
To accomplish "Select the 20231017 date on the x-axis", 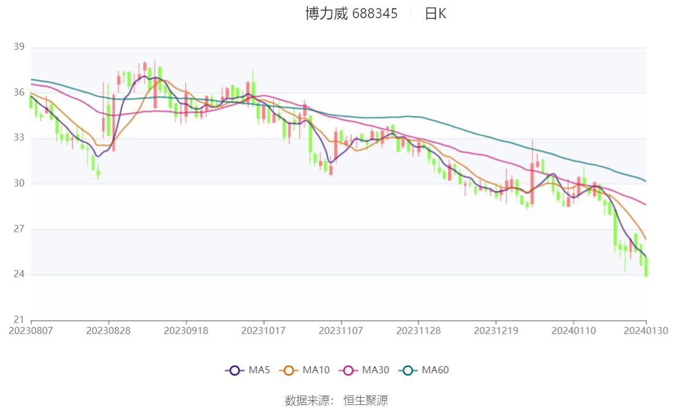I will (x=264, y=331).
